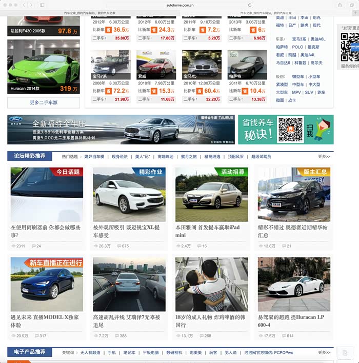Open a new tab with plus button
Screen dimensions: 359x363
pos(355,13)
